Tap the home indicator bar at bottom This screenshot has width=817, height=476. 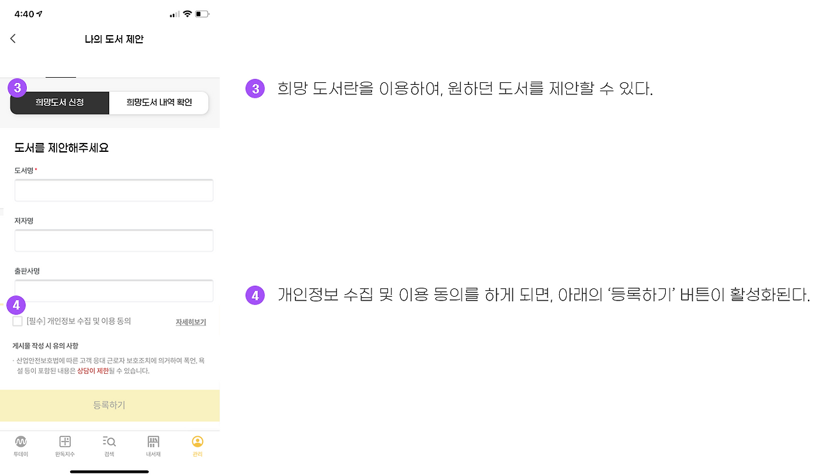(x=109, y=472)
